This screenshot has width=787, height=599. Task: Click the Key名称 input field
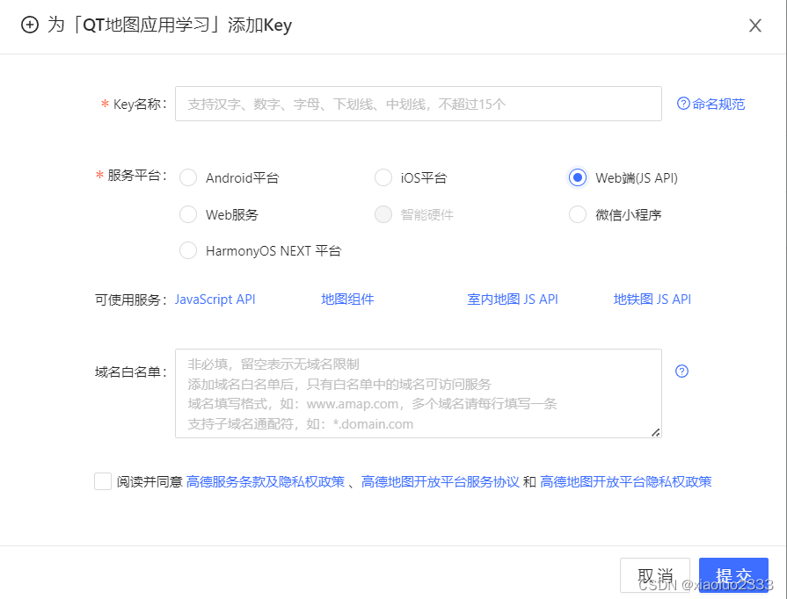[418, 104]
